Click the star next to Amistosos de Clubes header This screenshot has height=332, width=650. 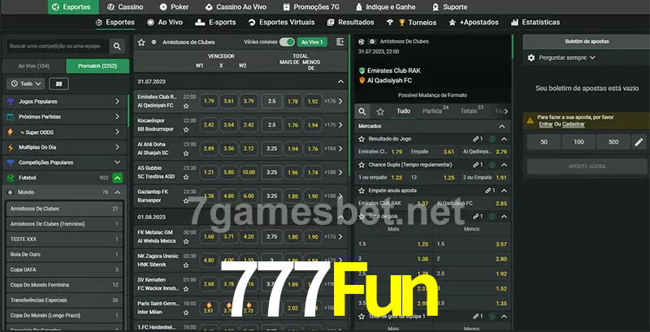[x=141, y=41]
